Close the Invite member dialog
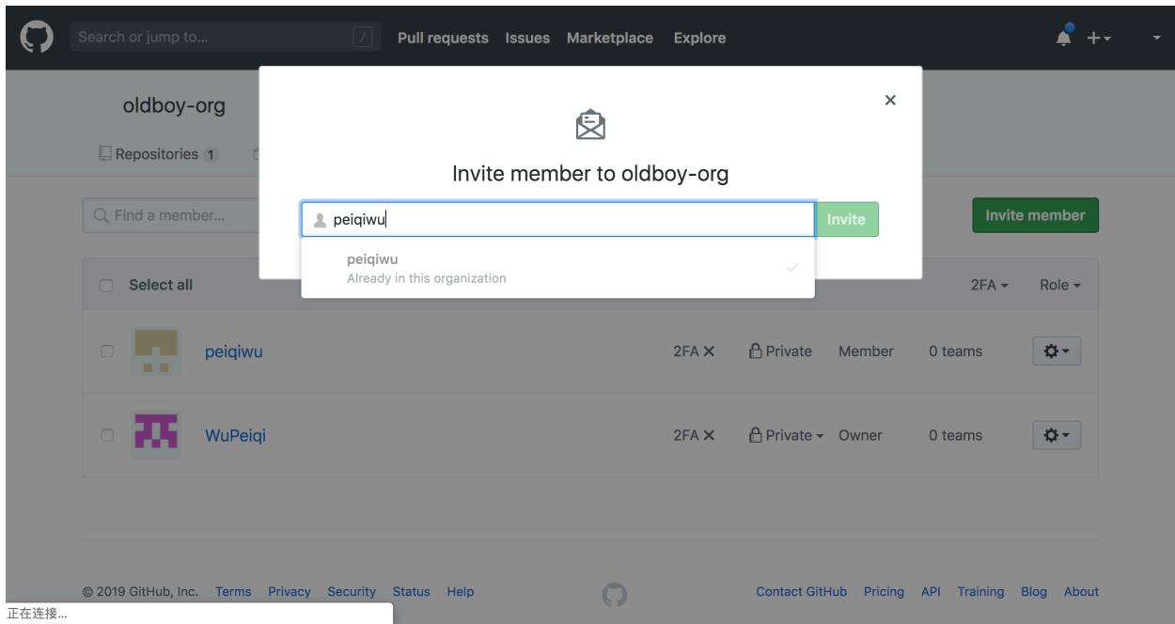 coord(890,100)
